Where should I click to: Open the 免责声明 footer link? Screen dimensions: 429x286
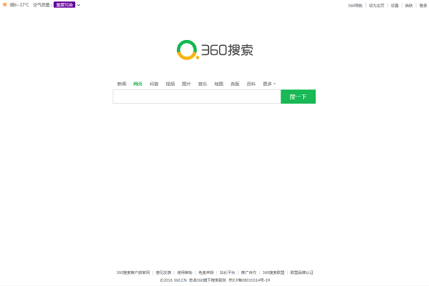206,272
